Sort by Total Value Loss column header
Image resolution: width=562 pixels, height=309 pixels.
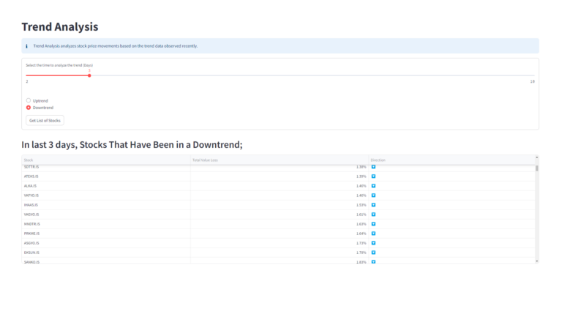point(279,160)
